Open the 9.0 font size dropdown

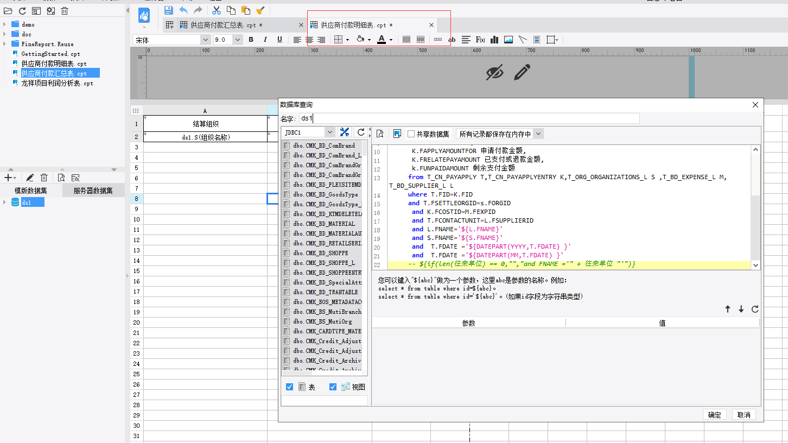238,40
